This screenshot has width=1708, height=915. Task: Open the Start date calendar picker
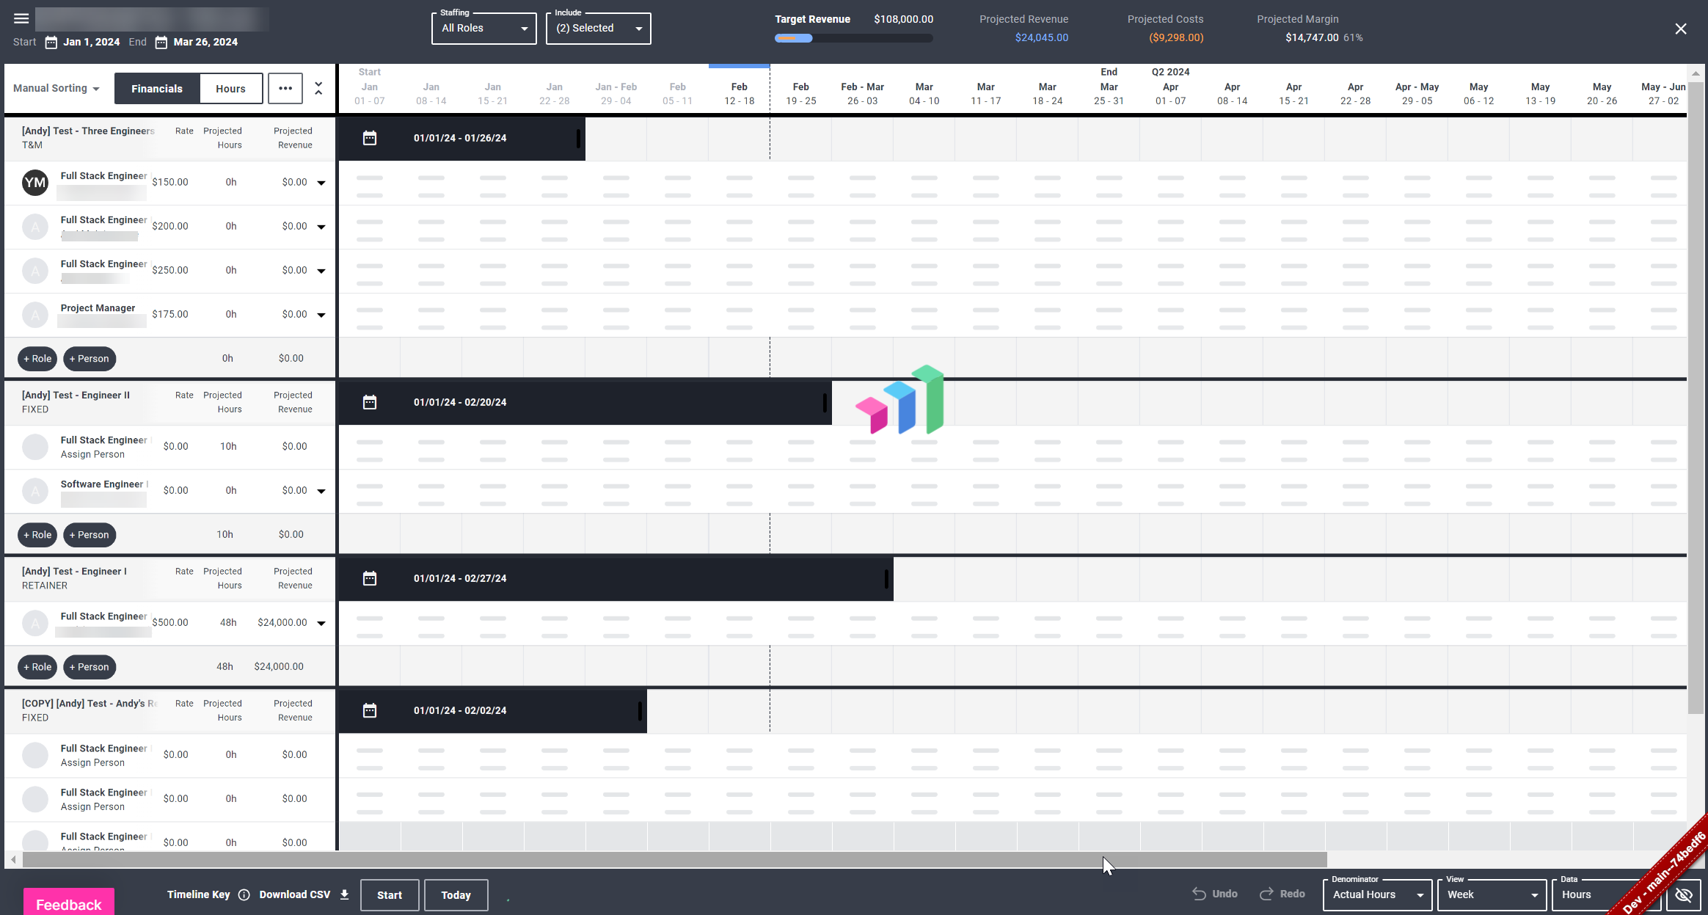click(x=51, y=43)
